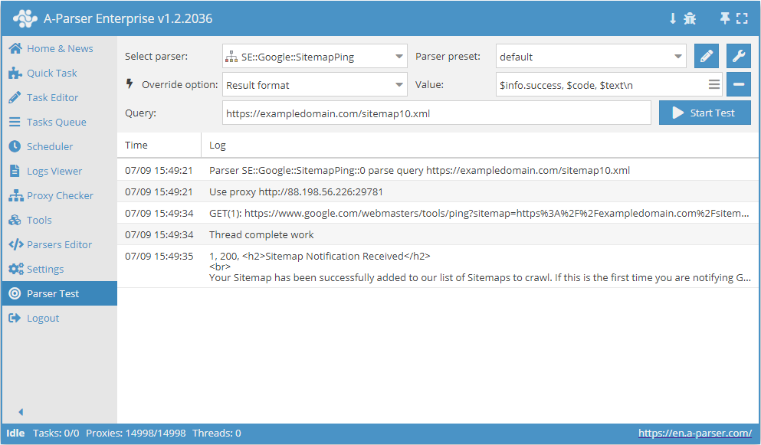Click the Logout sidebar item
The image size is (761, 445).
(42, 318)
